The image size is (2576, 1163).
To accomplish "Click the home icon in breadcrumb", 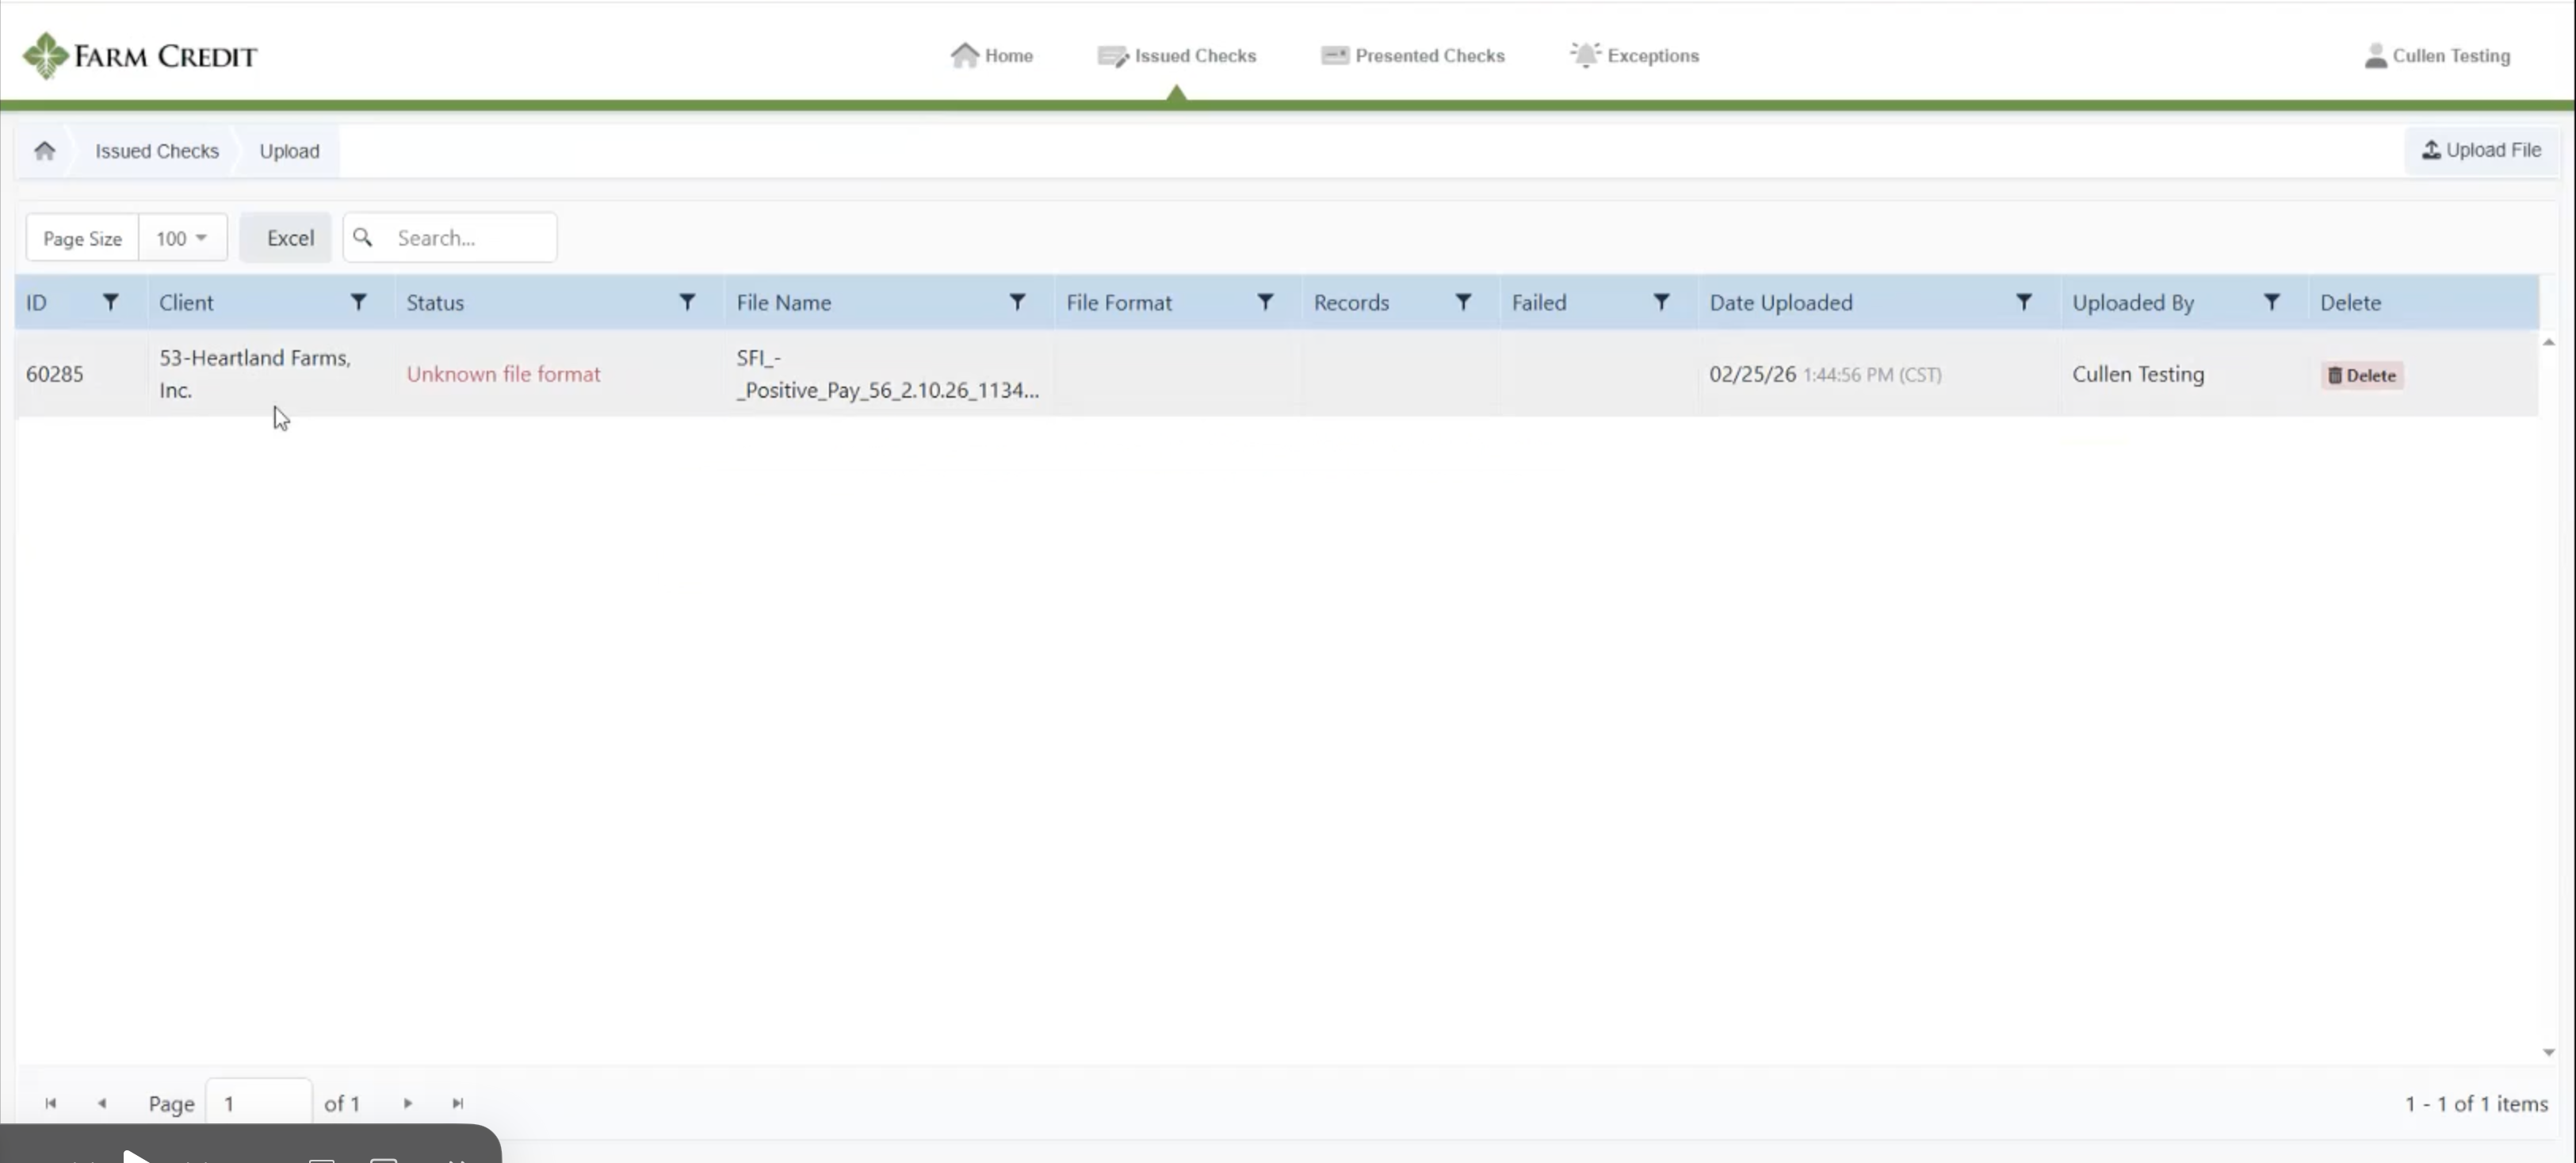I will tap(44, 151).
